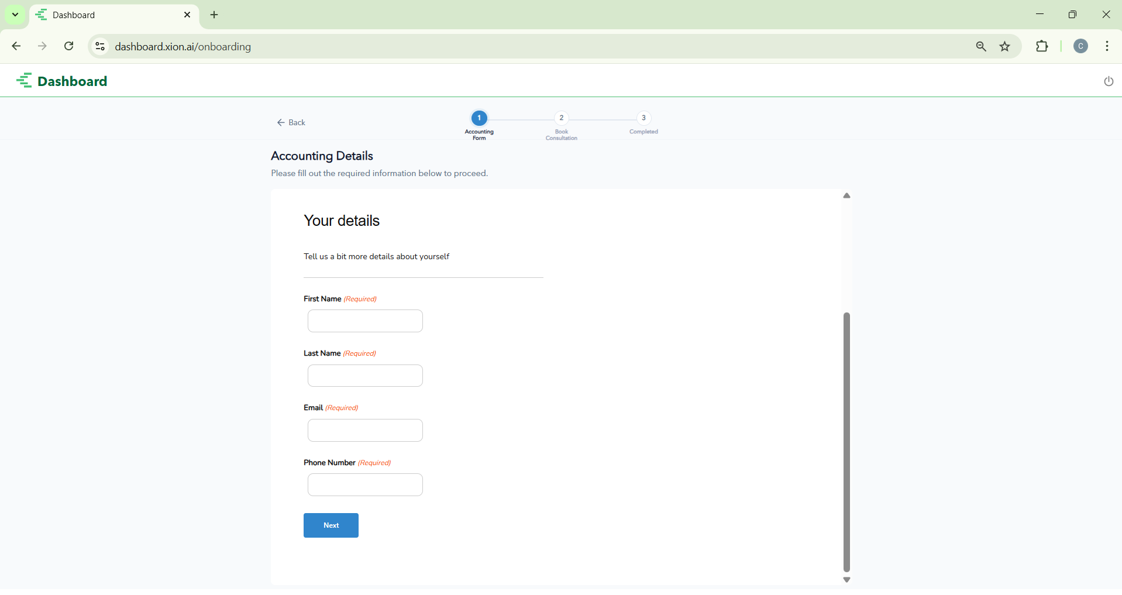Image resolution: width=1122 pixels, height=595 pixels.
Task: Click the power logout icon
Action: coord(1108,81)
